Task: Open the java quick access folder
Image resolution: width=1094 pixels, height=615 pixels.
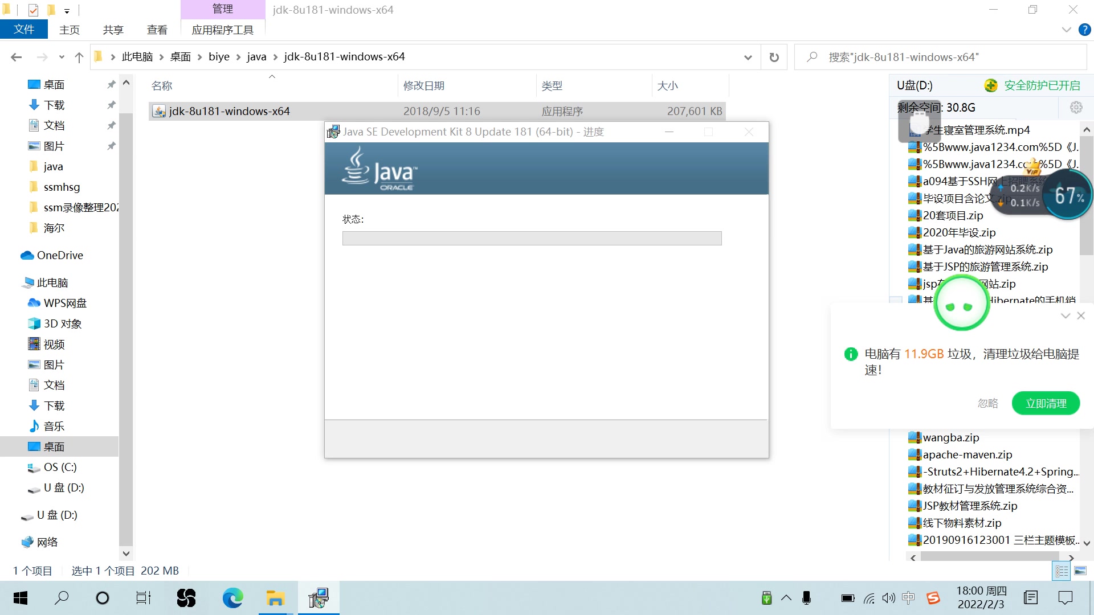Action: pos(53,166)
